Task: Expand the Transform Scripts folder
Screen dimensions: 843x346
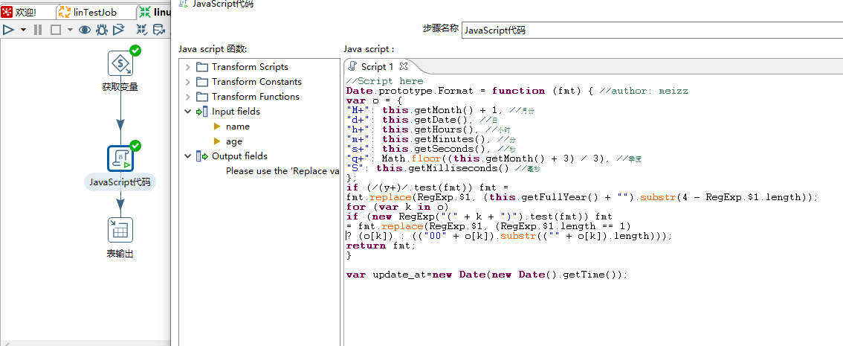Action: (187, 67)
